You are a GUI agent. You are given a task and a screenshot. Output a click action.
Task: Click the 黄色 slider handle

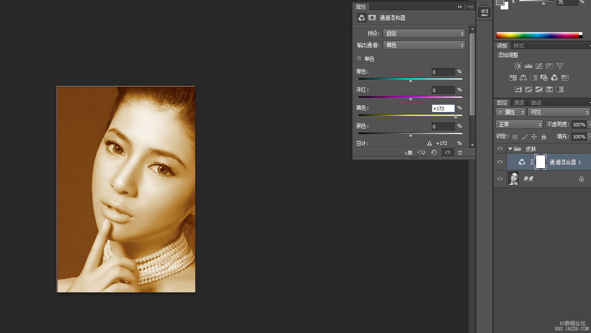point(455,117)
